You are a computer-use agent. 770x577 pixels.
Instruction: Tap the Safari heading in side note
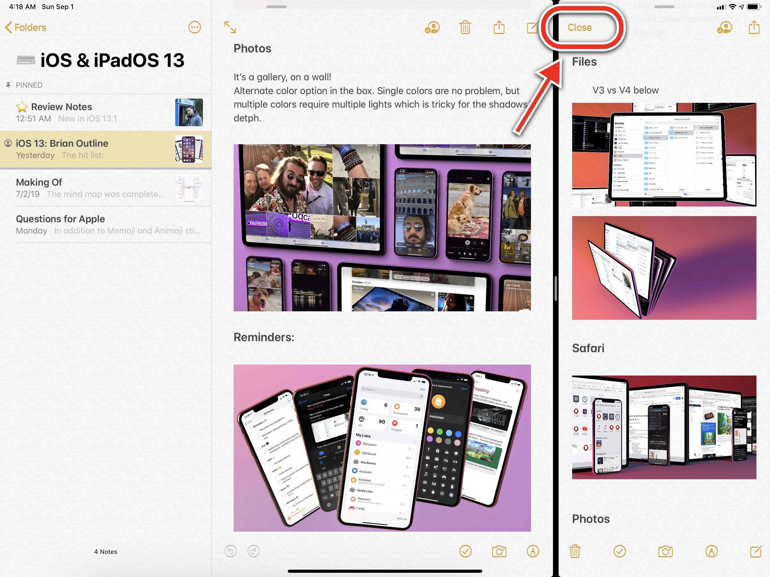click(x=588, y=348)
